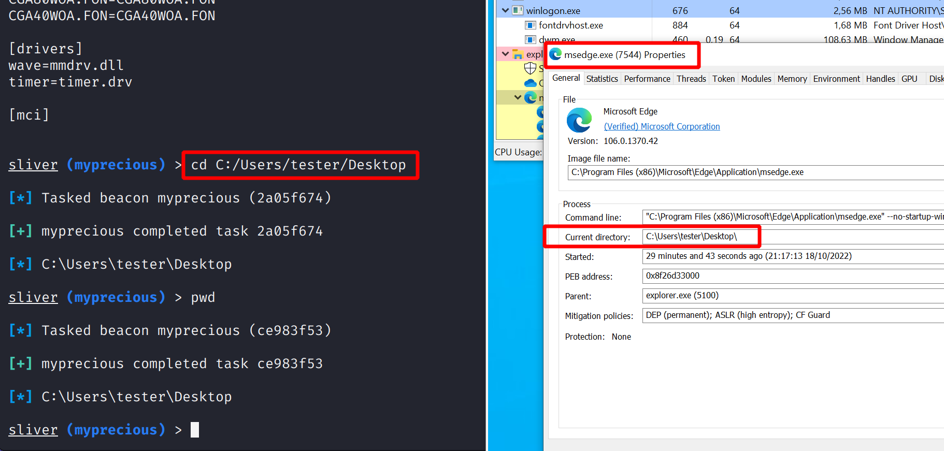
Task: Select the winlogon.exe process row name
Action: 553,11
